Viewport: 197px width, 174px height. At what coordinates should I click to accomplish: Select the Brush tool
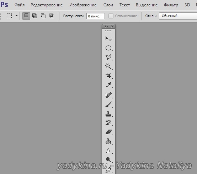click(108, 104)
